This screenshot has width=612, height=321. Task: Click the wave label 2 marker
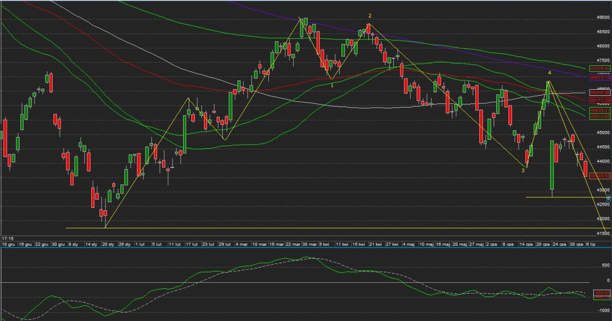tap(370, 16)
